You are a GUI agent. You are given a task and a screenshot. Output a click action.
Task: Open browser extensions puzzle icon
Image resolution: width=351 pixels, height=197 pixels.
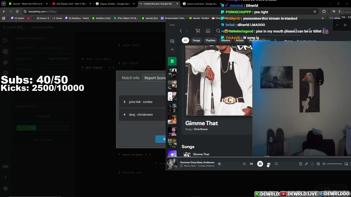point(324,11)
